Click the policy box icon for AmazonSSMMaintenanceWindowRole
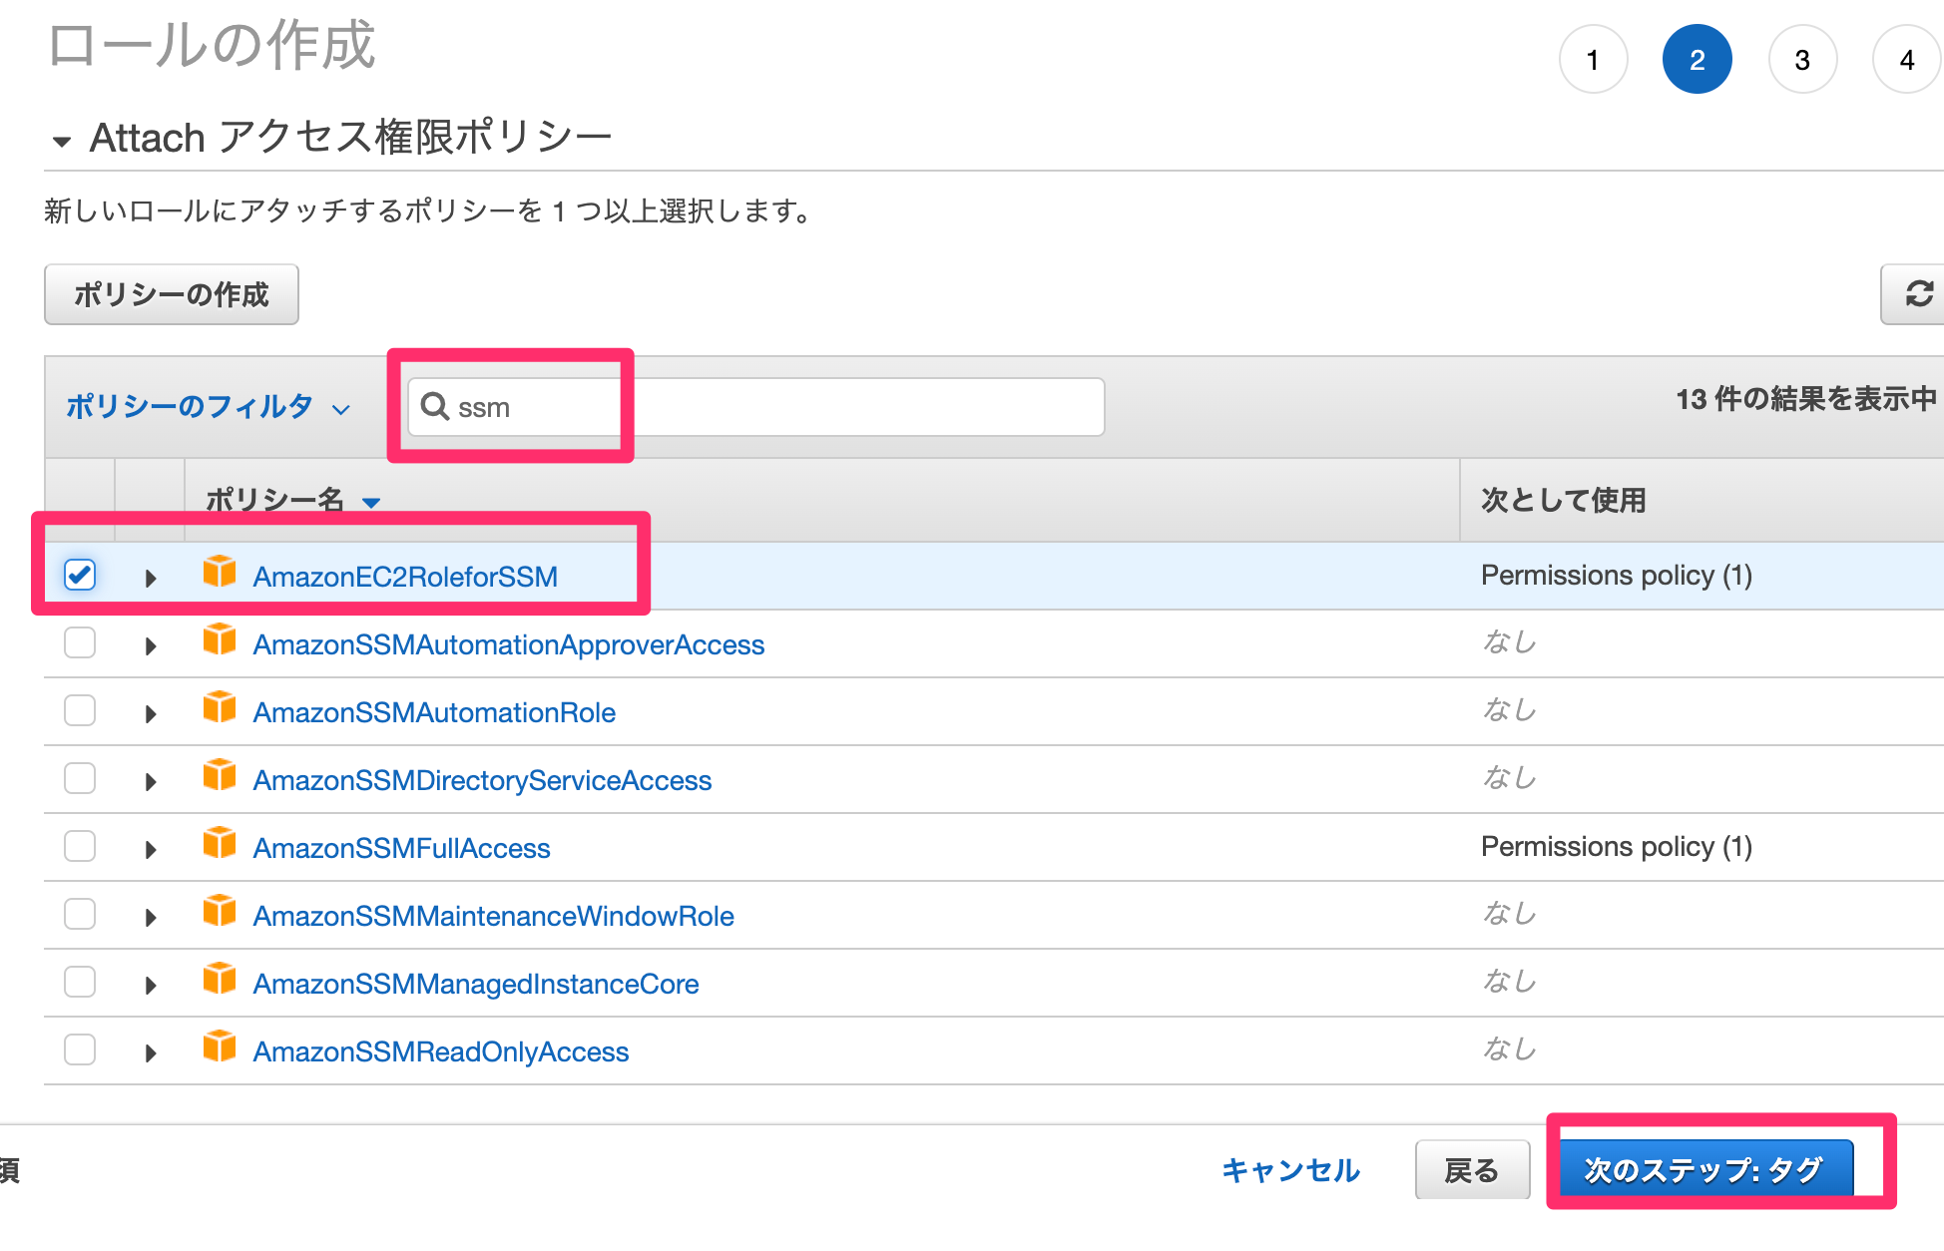 point(220,912)
